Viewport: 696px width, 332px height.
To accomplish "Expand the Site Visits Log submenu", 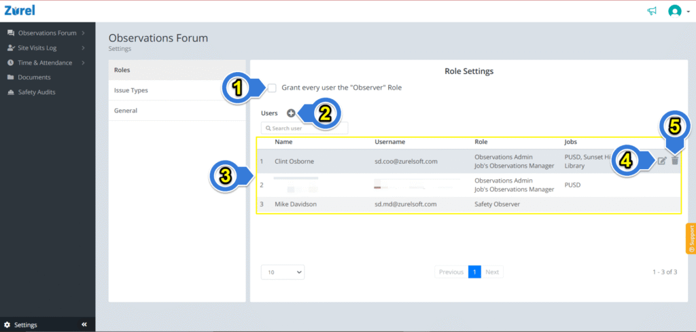I will pyautogui.click(x=47, y=48).
